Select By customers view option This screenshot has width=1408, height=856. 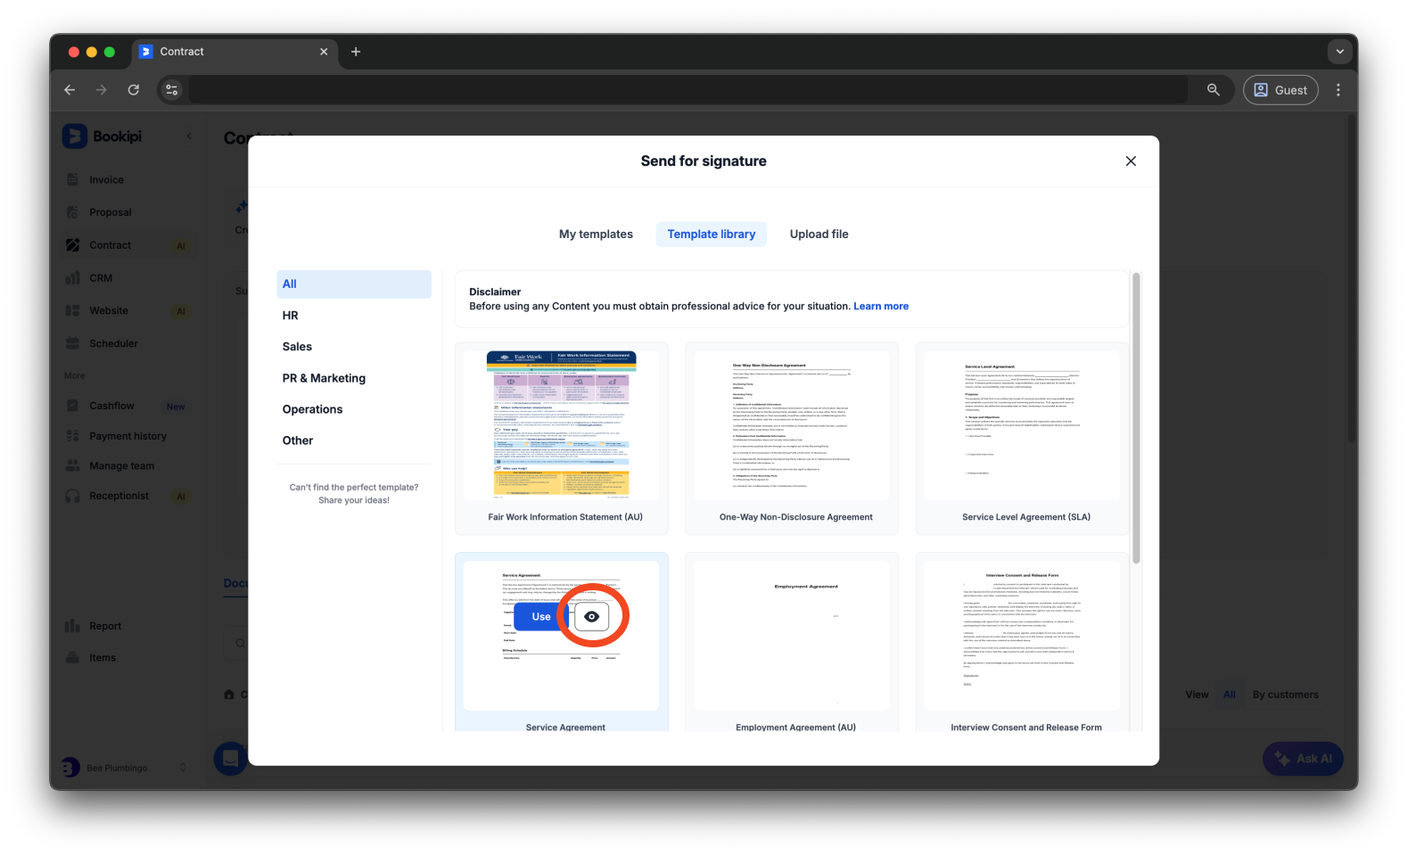coord(1285,695)
